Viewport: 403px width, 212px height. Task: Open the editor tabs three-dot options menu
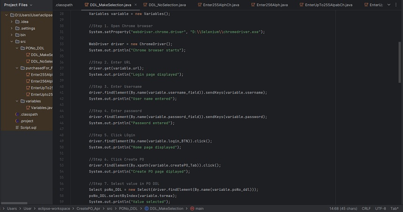(396, 5)
